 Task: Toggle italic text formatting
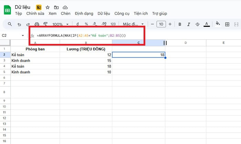coord(188,24)
